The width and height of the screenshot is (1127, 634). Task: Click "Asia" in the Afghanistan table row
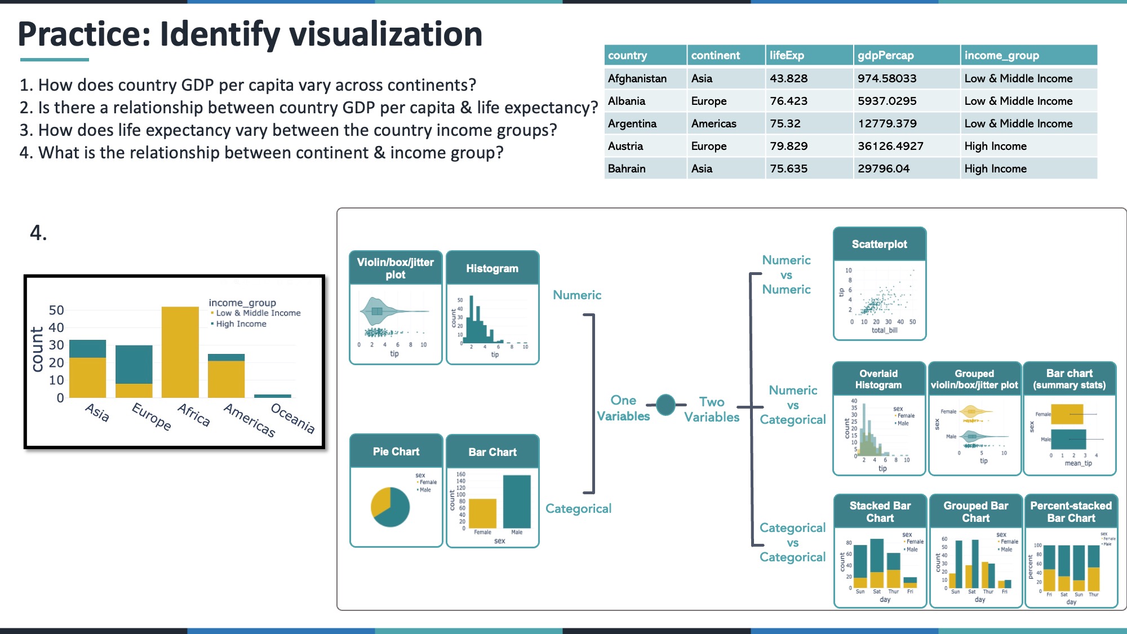click(x=702, y=78)
